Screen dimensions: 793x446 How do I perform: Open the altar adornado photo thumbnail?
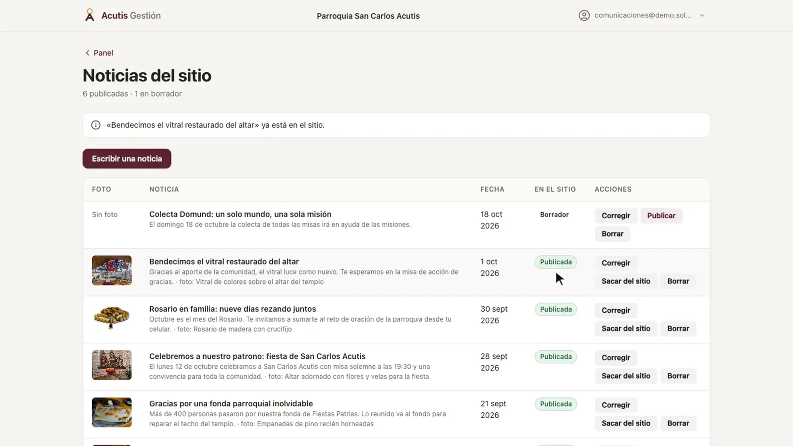pyautogui.click(x=112, y=365)
